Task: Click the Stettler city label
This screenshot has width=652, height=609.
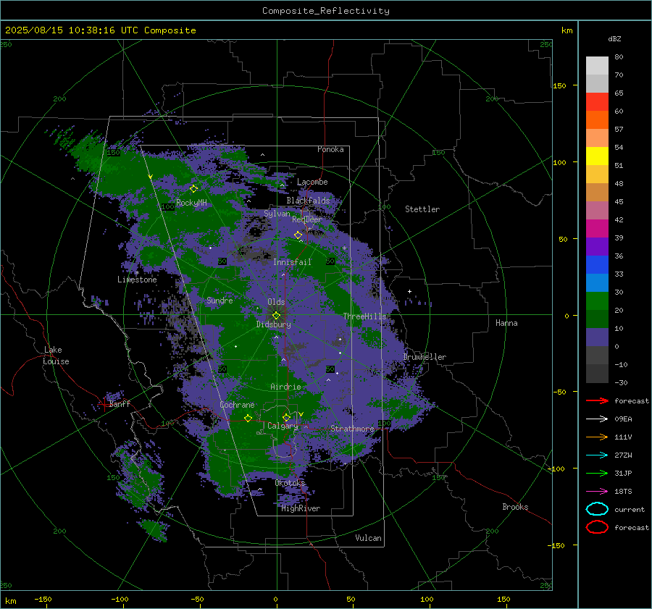Action: pyautogui.click(x=422, y=209)
